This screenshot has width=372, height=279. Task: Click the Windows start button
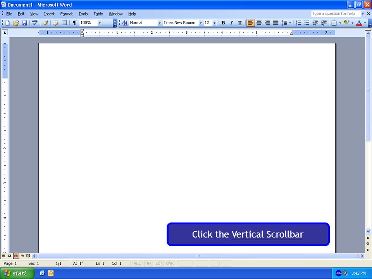coord(17,273)
